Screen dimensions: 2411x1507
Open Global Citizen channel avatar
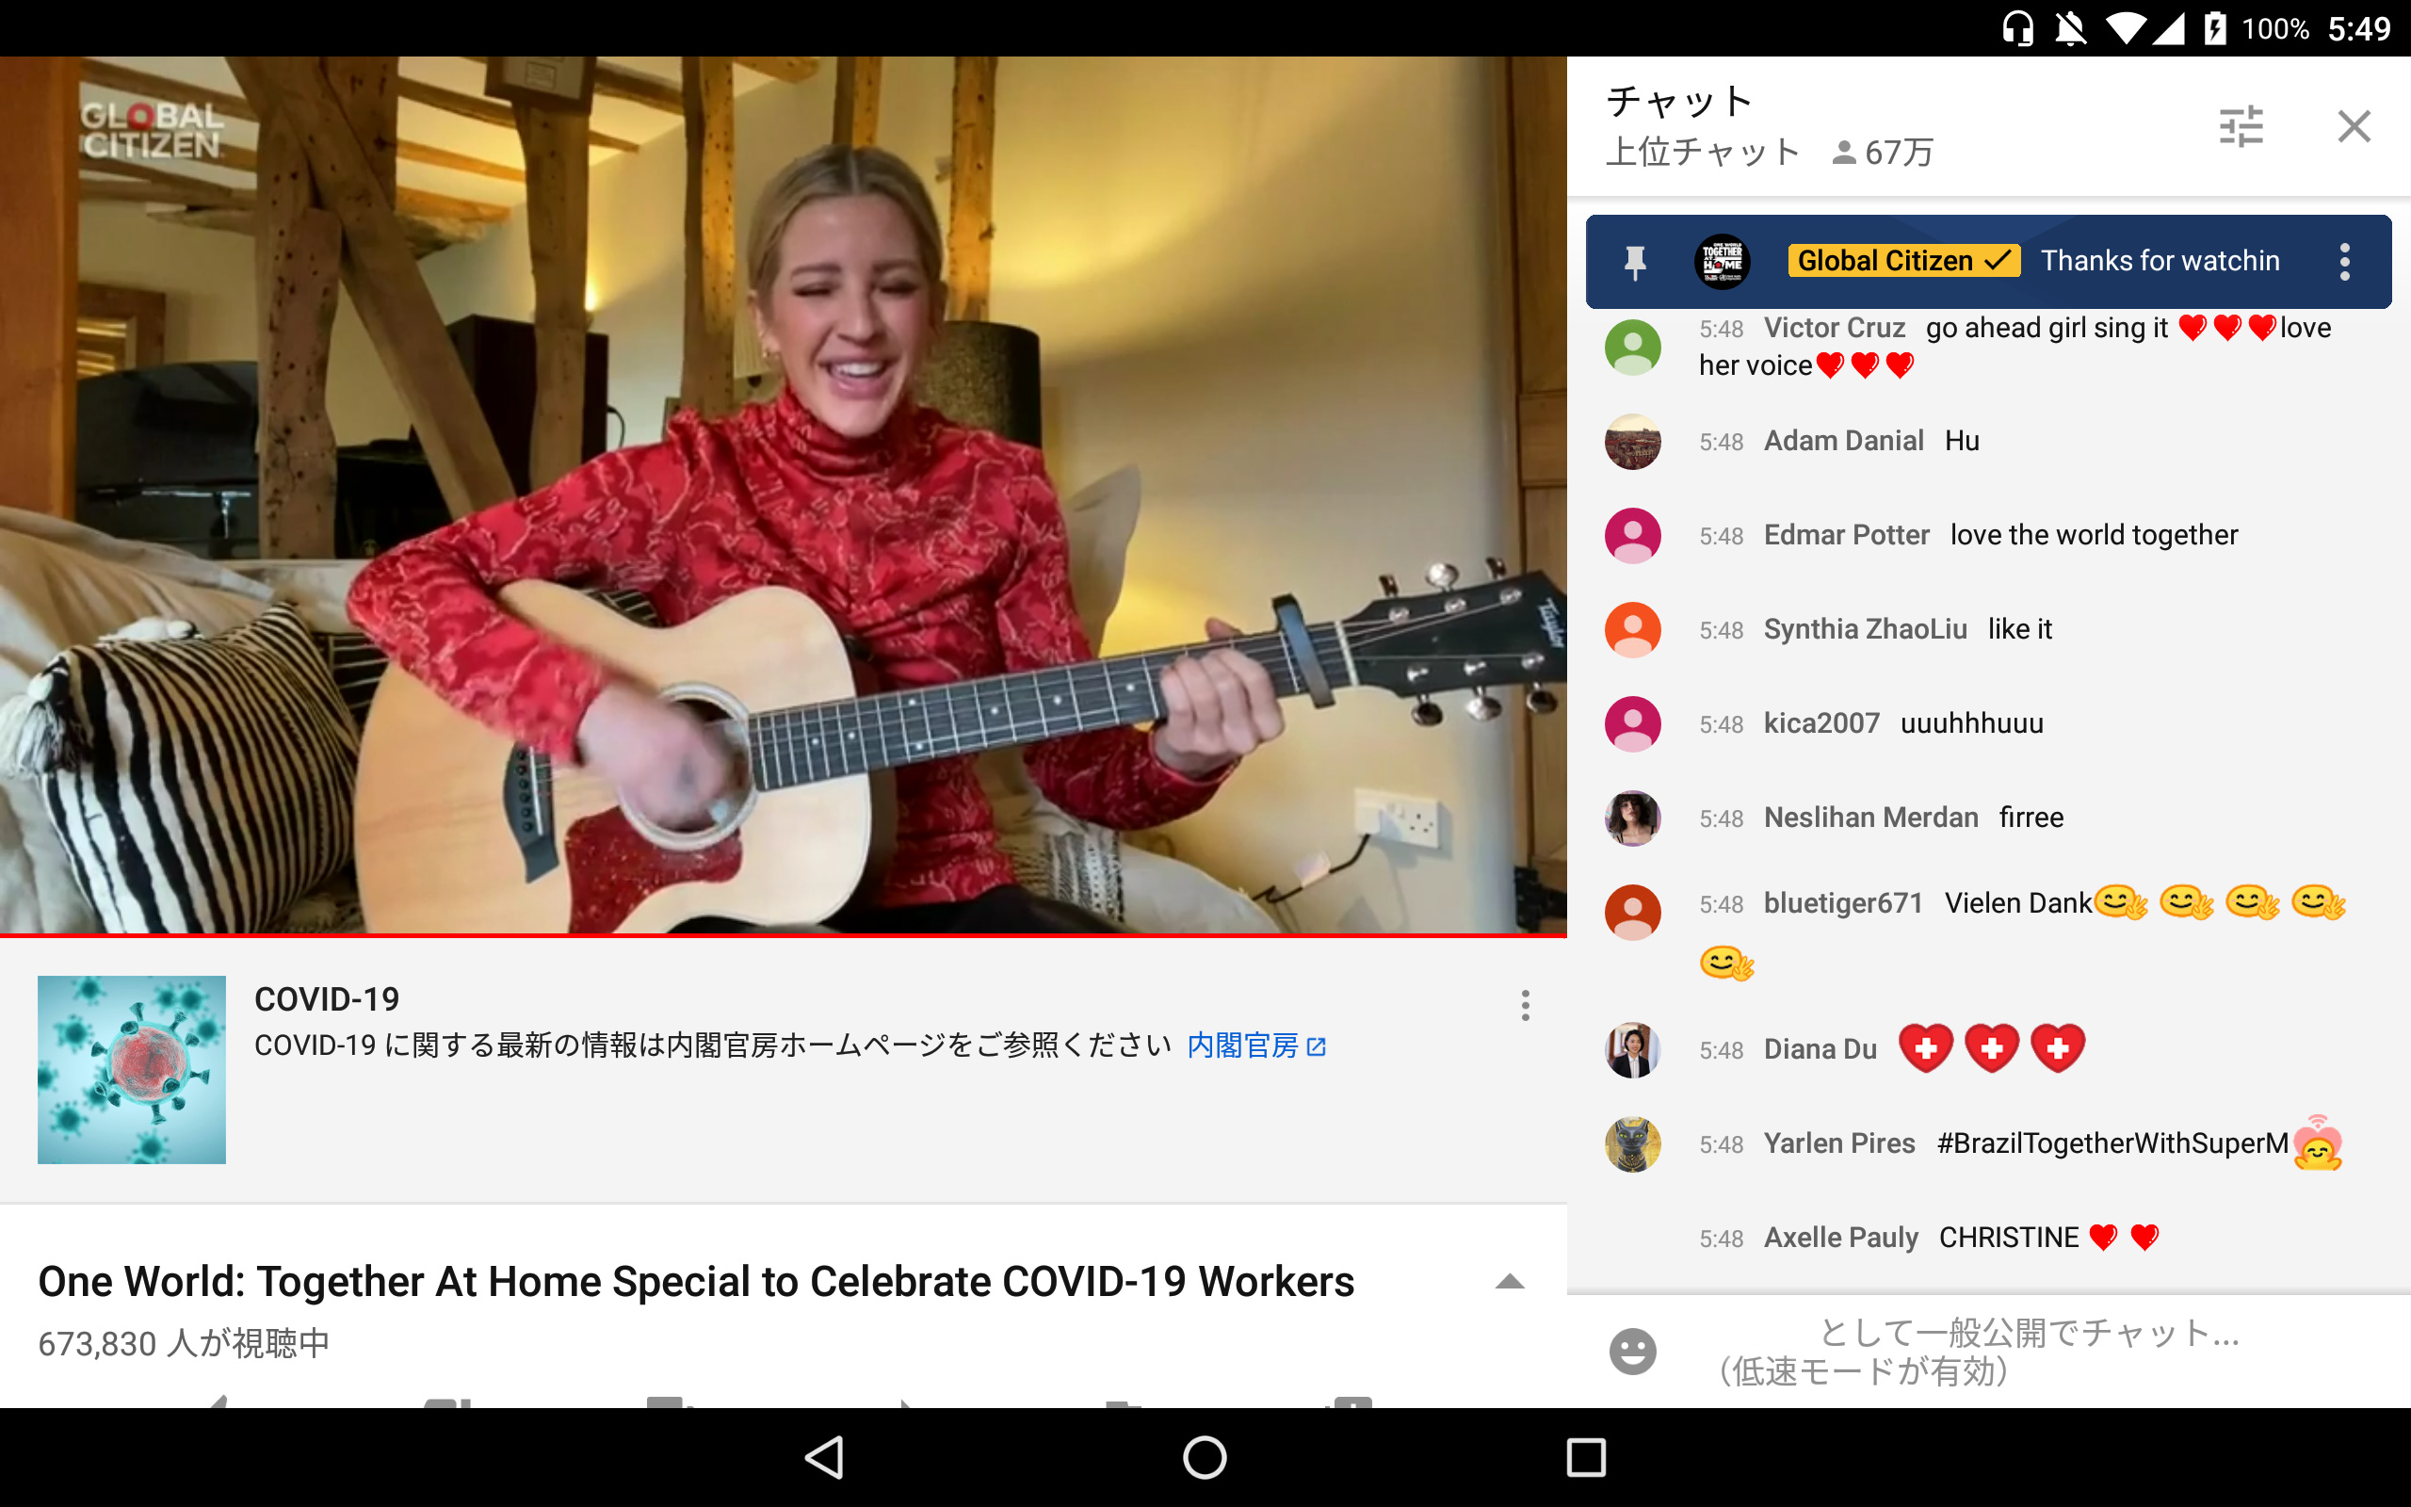[1722, 262]
